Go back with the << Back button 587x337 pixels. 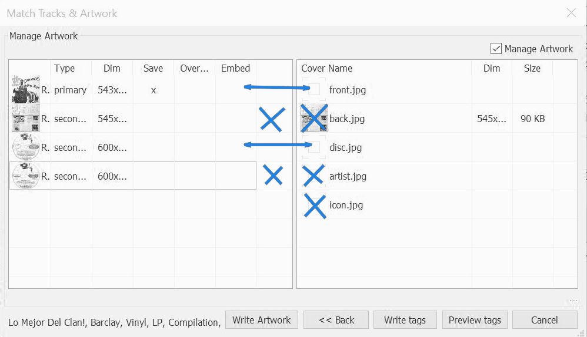(x=336, y=320)
